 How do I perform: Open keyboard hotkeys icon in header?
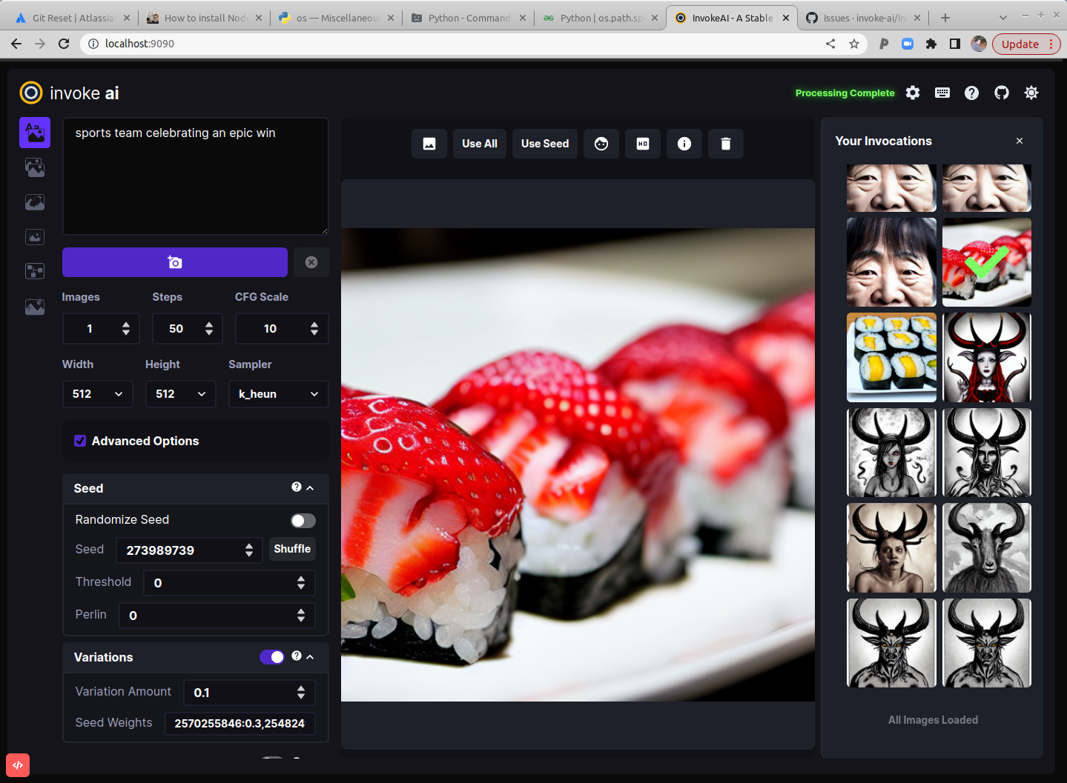(942, 93)
